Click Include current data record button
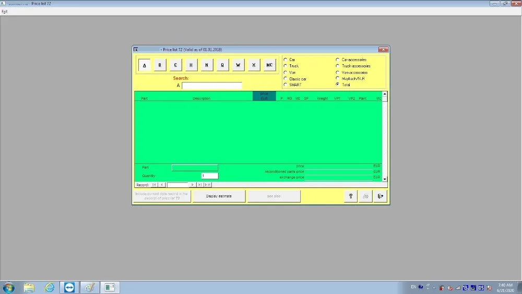The width and height of the screenshot is (522, 294). [162, 196]
